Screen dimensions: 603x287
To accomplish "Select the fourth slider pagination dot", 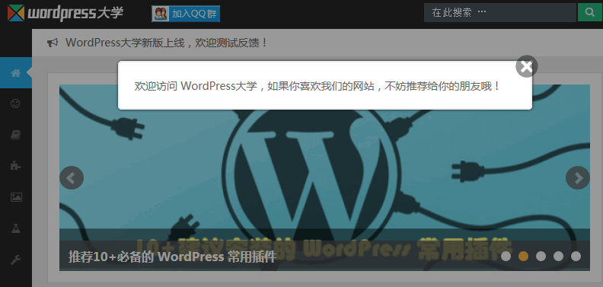I will (x=558, y=257).
